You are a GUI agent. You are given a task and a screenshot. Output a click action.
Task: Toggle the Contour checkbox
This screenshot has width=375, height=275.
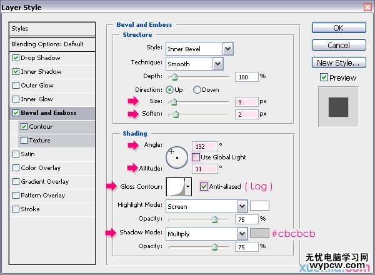tap(24, 126)
